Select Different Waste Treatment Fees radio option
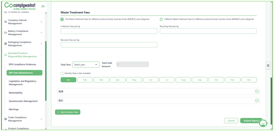Screen dimensions: 274x131 [x=161, y=19]
